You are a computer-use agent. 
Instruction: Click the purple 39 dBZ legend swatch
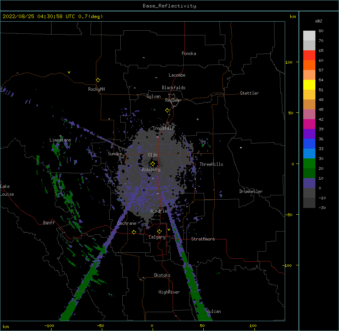click(x=309, y=134)
